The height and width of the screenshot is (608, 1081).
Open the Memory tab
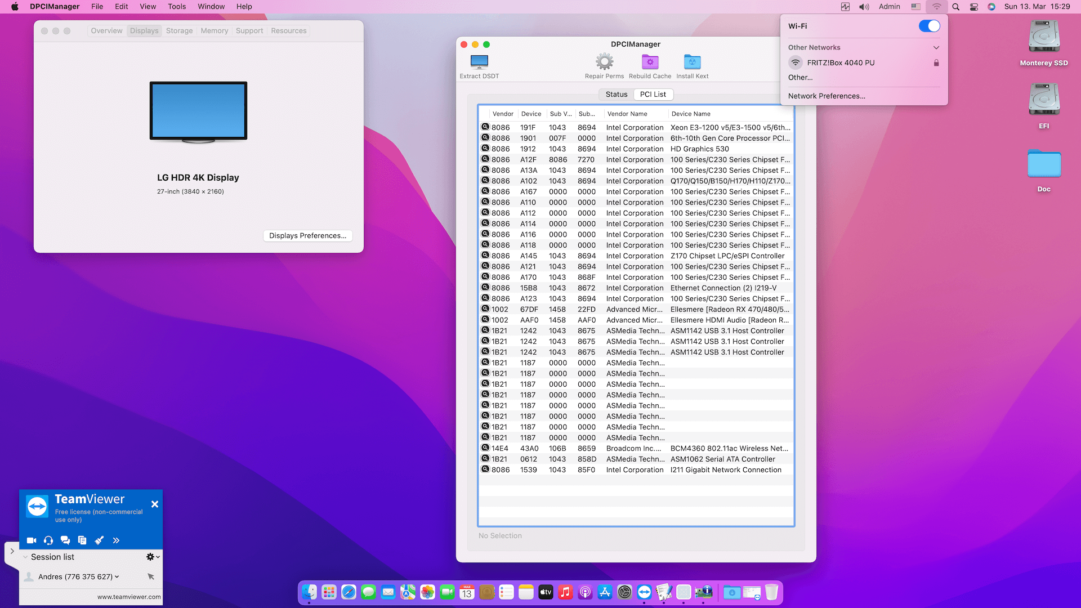tap(214, 31)
